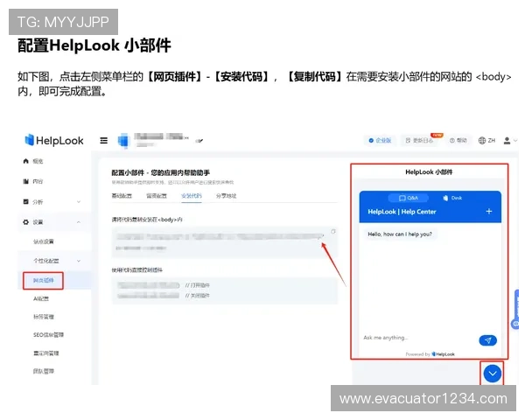Open the user account menu
This screenshot has height=420, width=525.
click(510, 141)
